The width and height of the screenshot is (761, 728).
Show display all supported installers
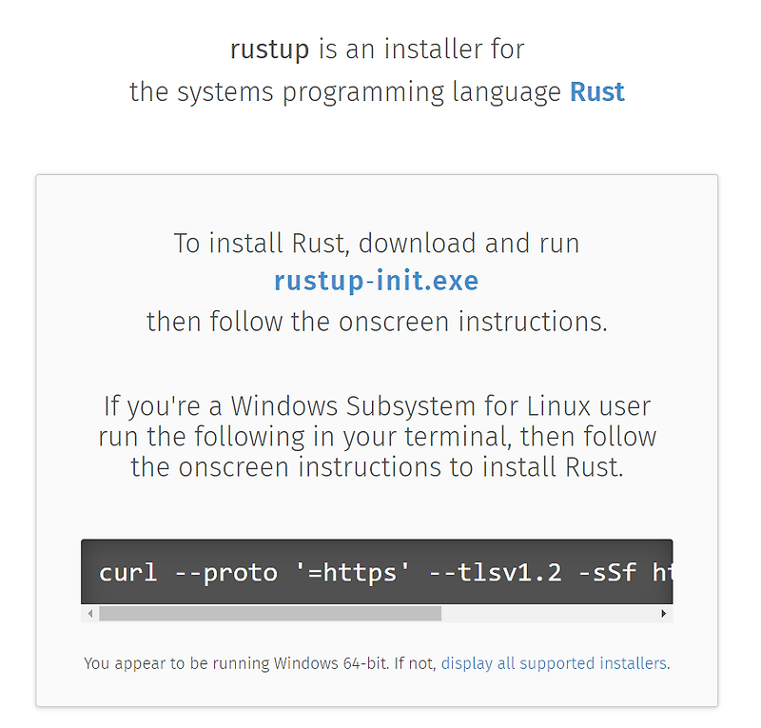(554, 663)
